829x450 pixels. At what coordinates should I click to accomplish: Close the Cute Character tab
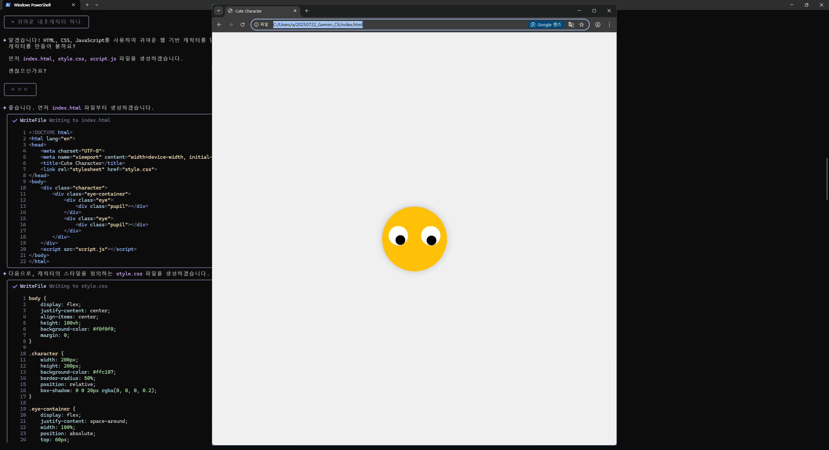[x=295, y=11]
